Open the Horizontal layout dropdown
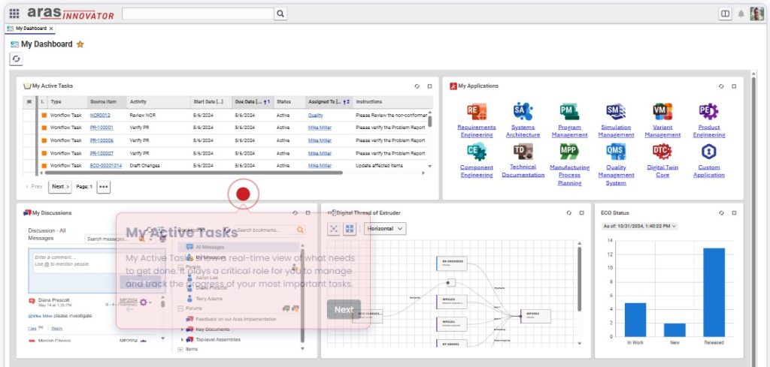 [x=385, y=228]
